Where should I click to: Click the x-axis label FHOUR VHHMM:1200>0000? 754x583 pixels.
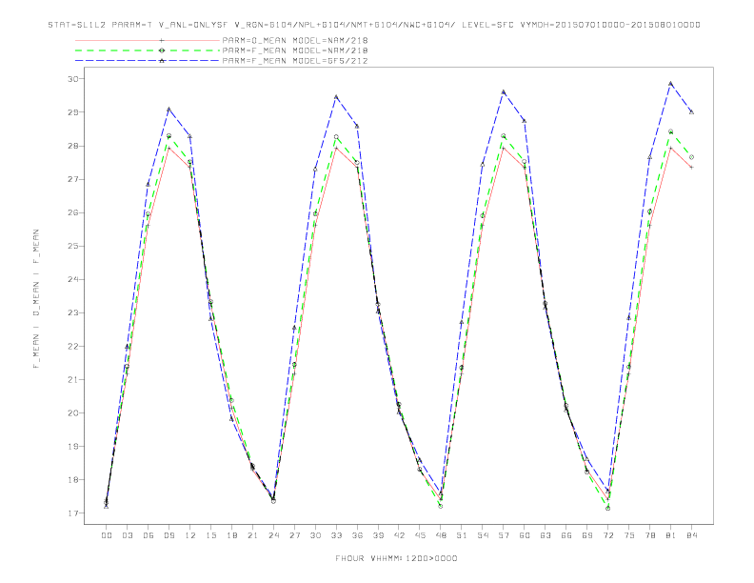pos(396,558)
